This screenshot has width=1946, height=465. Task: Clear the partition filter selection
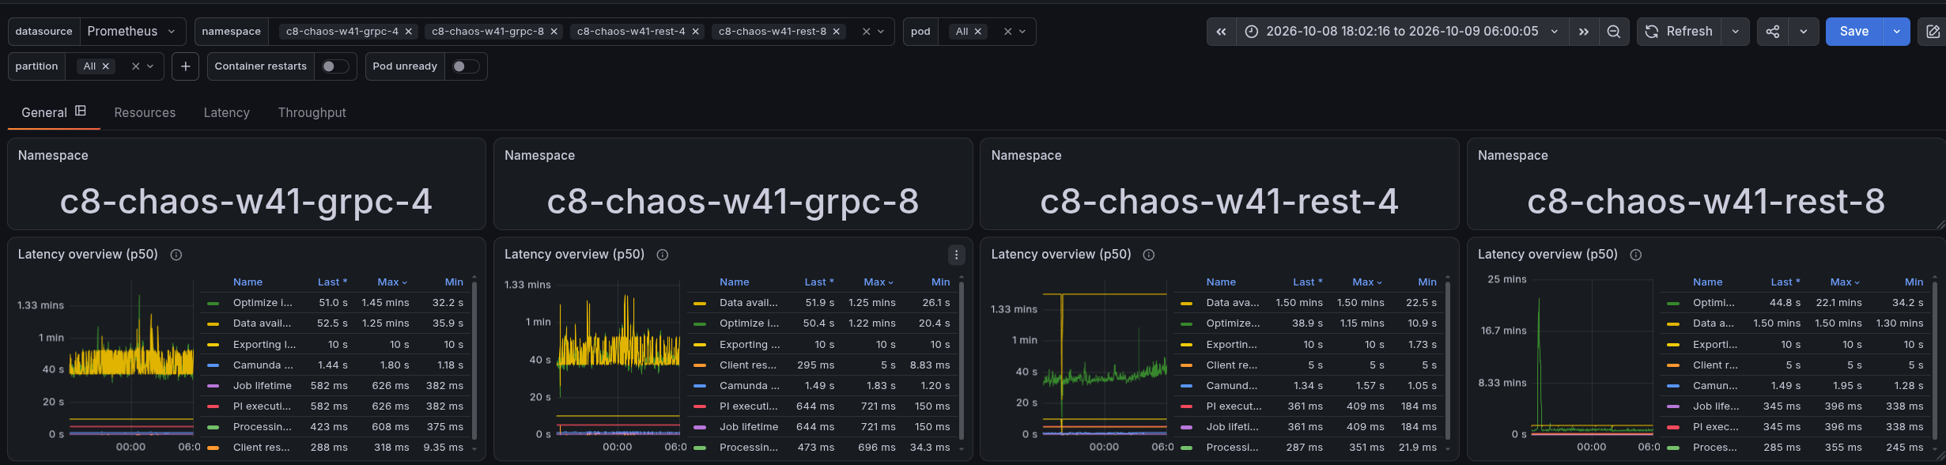point(135,66)
